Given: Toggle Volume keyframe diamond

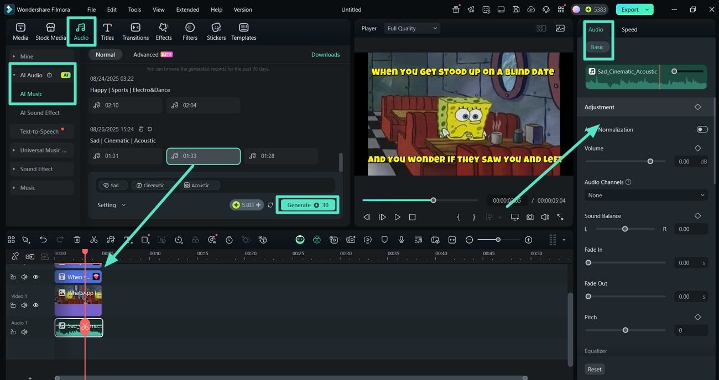Looking at the screenshot, I should [x=697, y=148].
